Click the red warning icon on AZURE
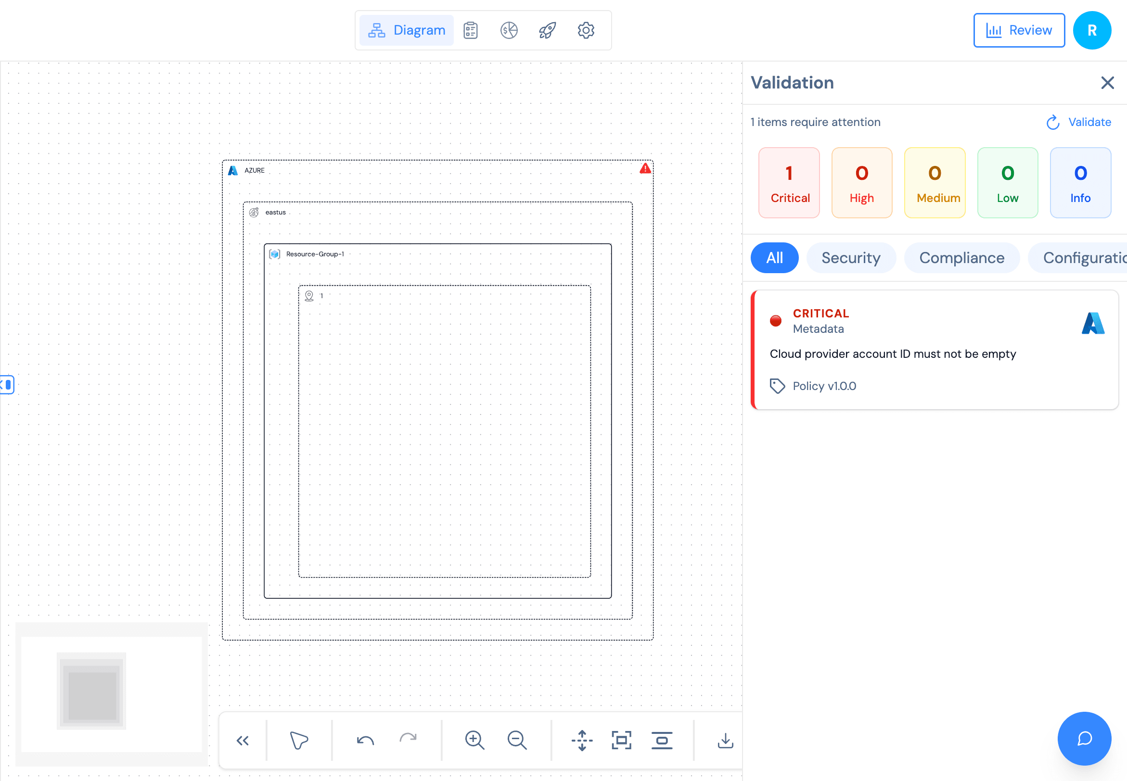 (x=645, y=169)
